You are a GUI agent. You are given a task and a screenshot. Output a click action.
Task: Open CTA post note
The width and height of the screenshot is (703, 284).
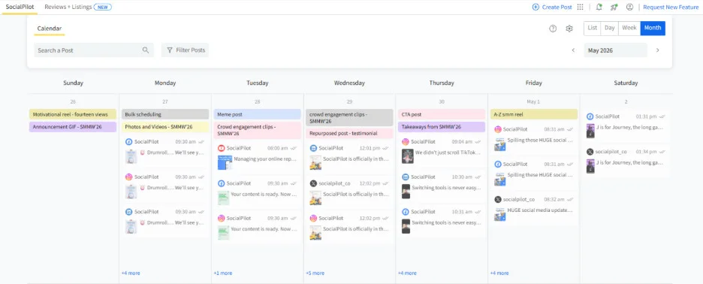pos(442,114)
